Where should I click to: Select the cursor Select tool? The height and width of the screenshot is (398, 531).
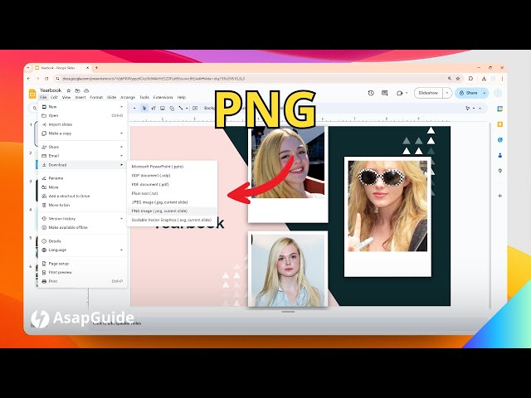(x=144, y=109)
